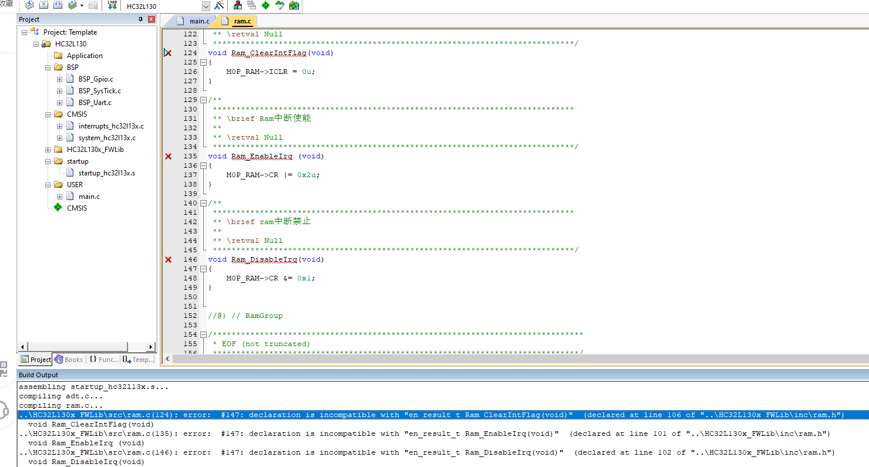Click the error marker at line 146
The width and height of the screenshot is (869, 467).
click(x=168, y=259)
